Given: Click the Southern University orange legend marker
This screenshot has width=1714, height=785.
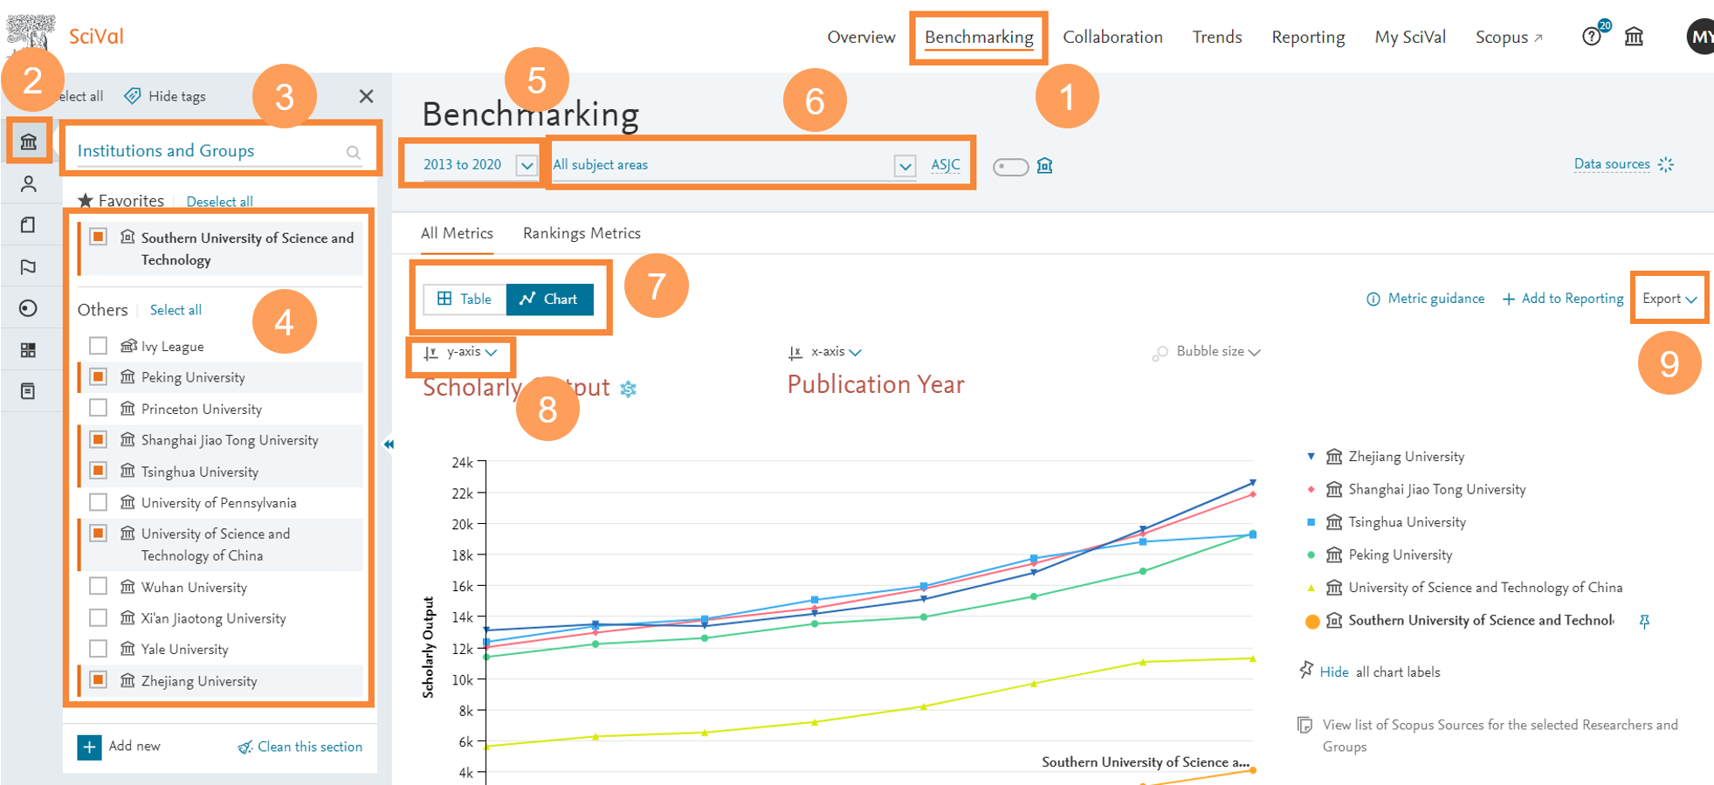Looking at the screenshot, I should tap(1311, 622).
